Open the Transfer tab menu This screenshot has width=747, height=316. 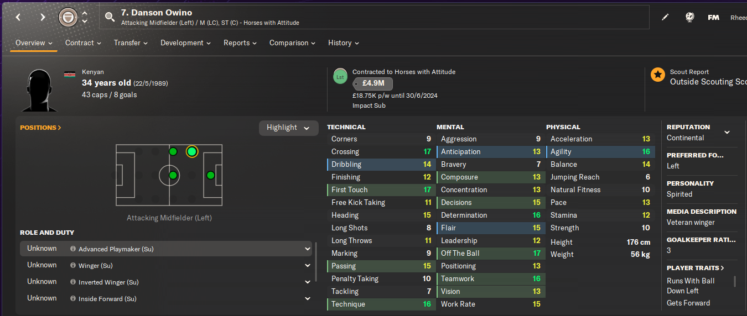coord(131,43)
